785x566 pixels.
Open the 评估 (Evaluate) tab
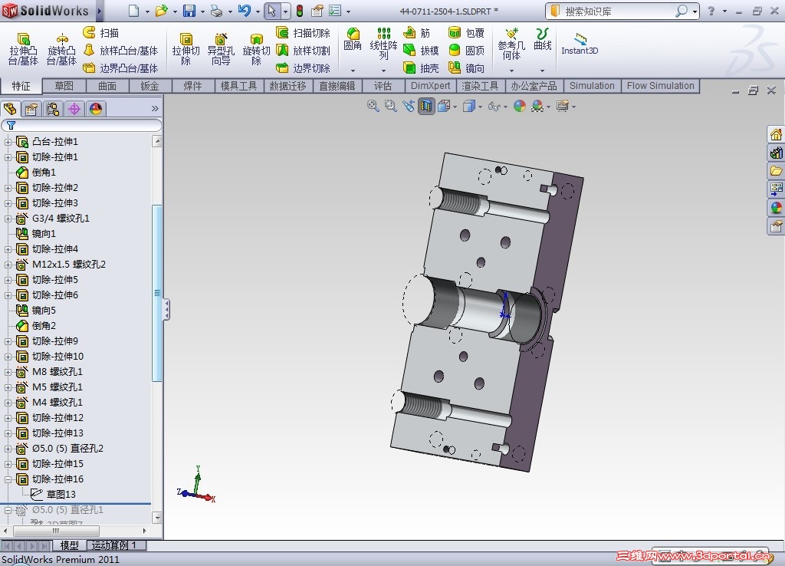click(x=383, y=86)
